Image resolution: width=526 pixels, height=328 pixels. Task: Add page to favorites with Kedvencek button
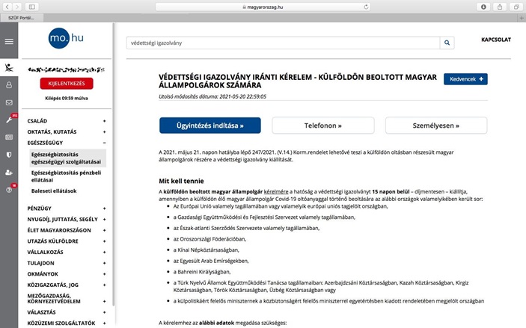coord(465,78)
